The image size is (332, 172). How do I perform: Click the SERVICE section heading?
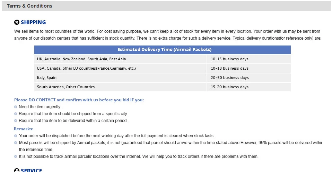pos(32,170)
